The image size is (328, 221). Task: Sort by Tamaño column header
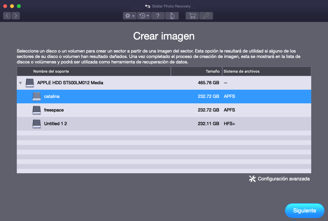197,71
